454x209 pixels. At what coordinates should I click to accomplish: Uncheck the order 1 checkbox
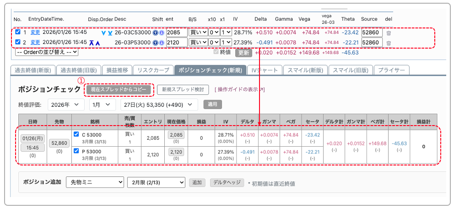[17, 32]
